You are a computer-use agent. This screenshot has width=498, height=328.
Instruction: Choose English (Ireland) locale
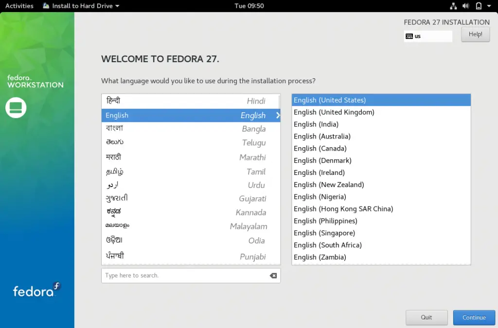coord(381,172)
